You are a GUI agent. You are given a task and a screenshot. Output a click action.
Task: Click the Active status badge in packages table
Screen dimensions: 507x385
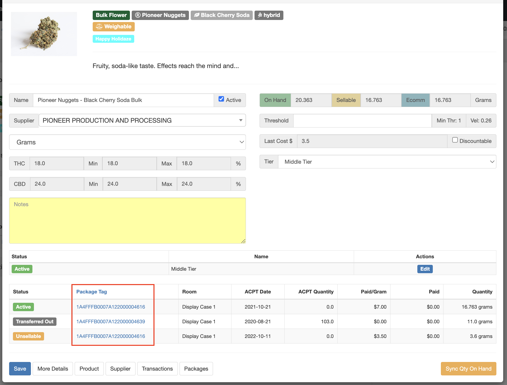(23, 307)
